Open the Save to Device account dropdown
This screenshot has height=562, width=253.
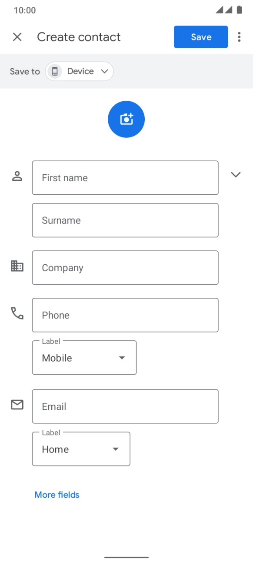(79, 71)
